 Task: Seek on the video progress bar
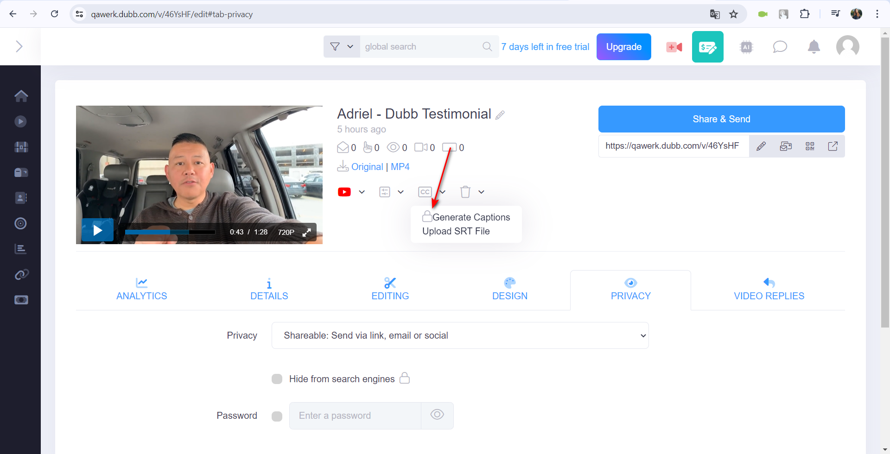coord(170,232)
